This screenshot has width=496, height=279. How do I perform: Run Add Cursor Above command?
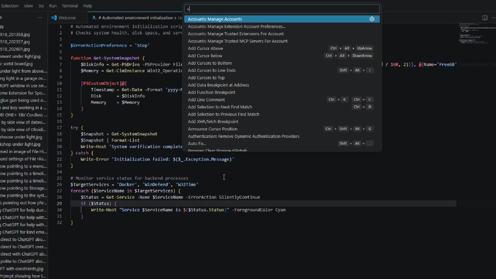click(282, 48)
